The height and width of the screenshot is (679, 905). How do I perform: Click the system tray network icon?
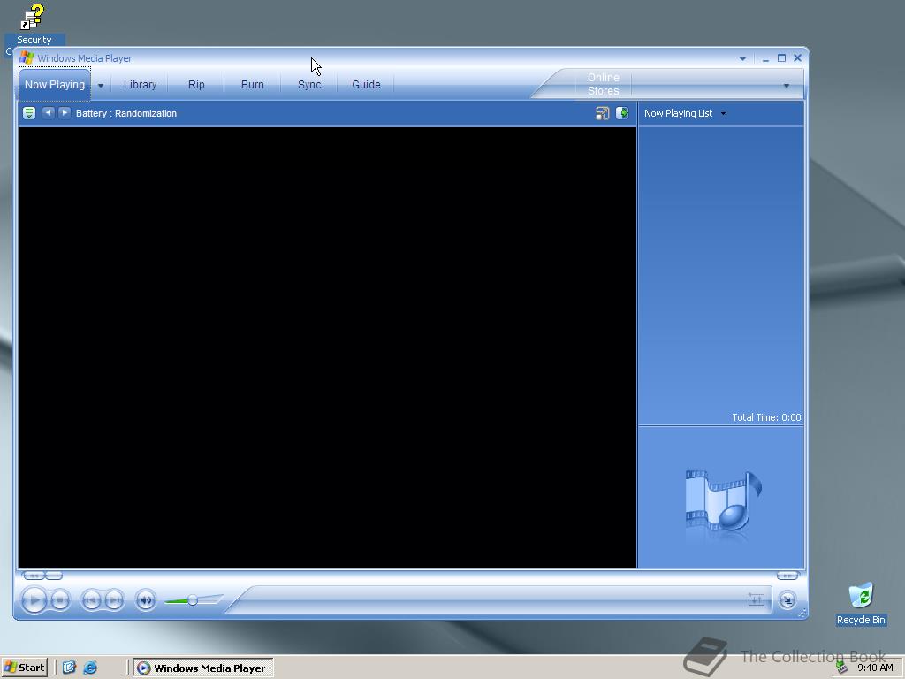click(x=842, y=668)
